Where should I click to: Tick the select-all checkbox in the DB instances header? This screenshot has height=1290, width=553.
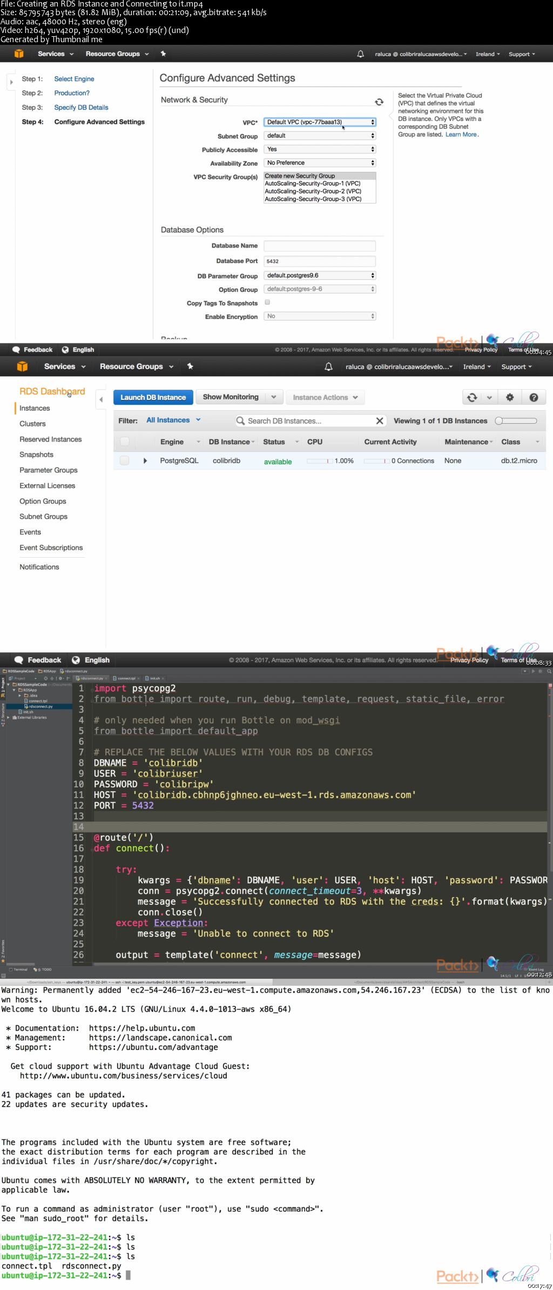tap(124, 442)
